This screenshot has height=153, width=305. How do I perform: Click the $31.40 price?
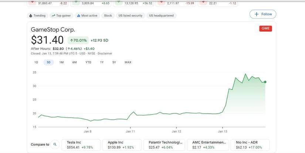click(47, 40)
